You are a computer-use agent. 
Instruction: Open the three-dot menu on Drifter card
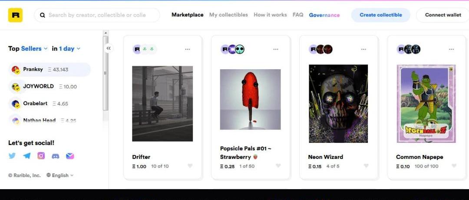(188, 49)
